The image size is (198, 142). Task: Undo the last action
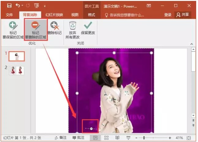click(x=18, y=5)
